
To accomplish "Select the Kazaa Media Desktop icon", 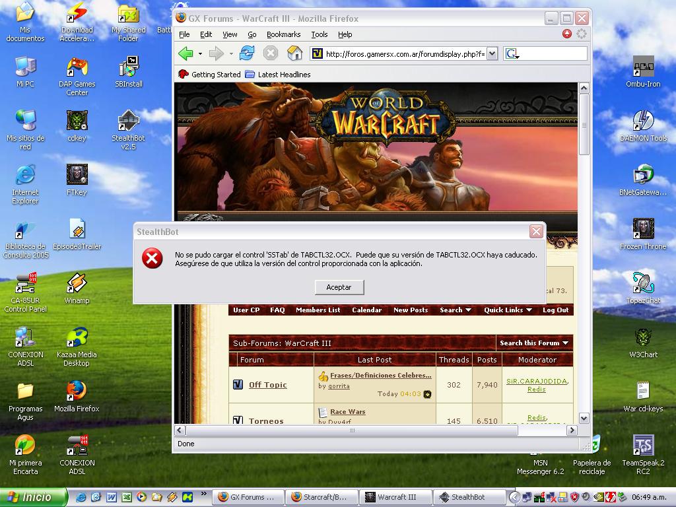I will click(x=77, y=347).
